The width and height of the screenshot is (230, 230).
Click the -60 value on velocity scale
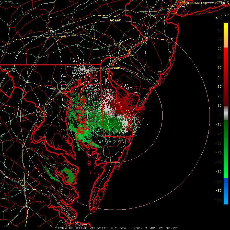coord(218,172)
